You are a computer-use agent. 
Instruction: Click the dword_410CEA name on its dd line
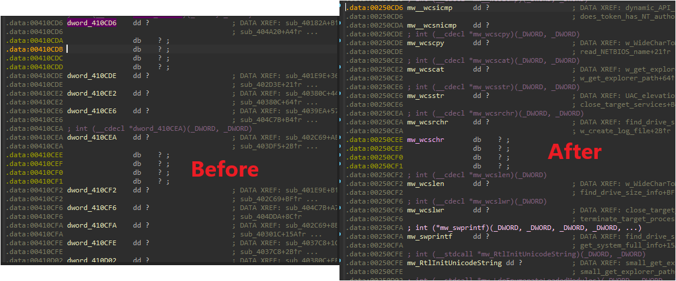point(92,137)
